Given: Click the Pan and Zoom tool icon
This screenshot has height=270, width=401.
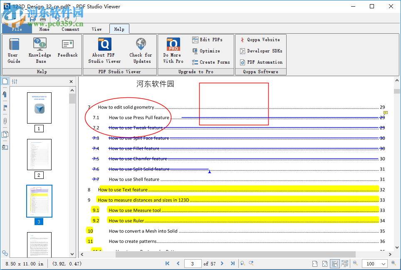Looking at the screenshot, I should click(252, 263).
